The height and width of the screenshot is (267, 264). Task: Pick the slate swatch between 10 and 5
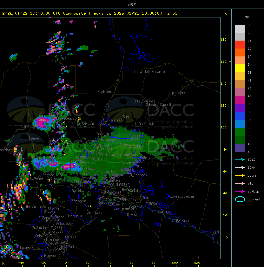coord(240,148)
